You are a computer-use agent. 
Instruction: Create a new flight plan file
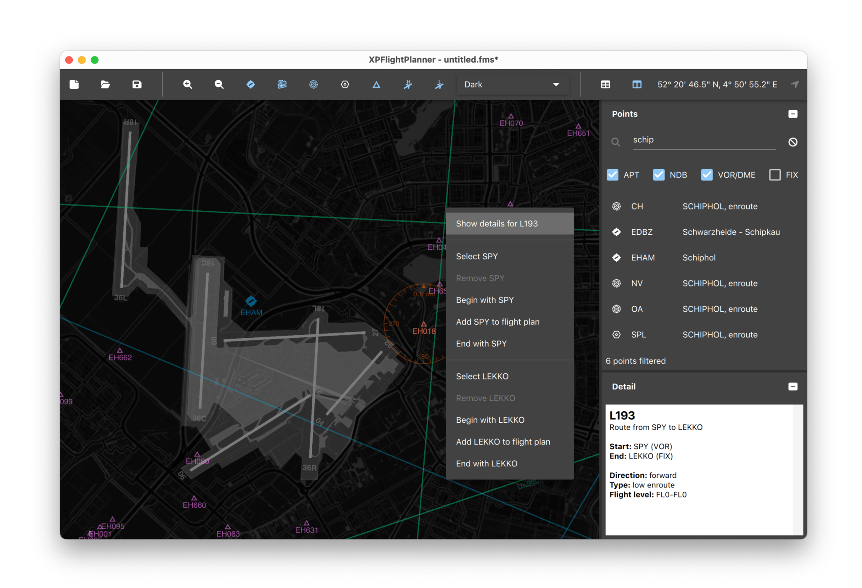coord(74,84)
